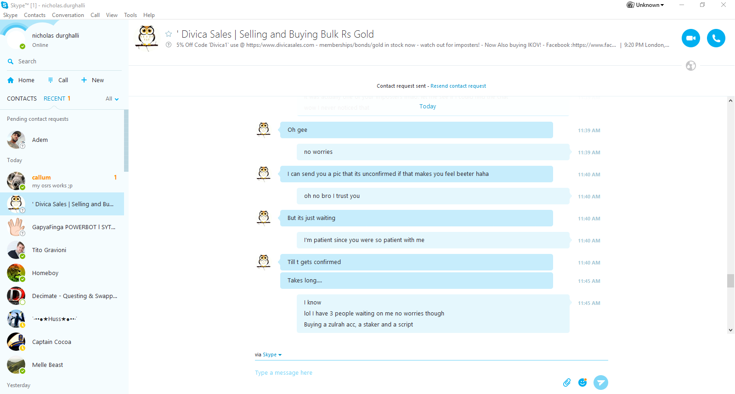
Task: Click the globe icon below the call buttons
Action: [690, 66]
